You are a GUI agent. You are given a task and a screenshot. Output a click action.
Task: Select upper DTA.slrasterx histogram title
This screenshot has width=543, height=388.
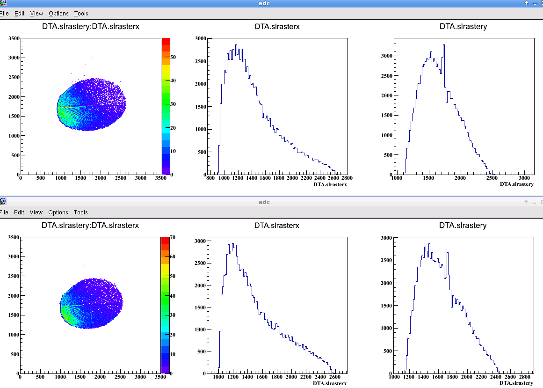(x=277, y=27)
